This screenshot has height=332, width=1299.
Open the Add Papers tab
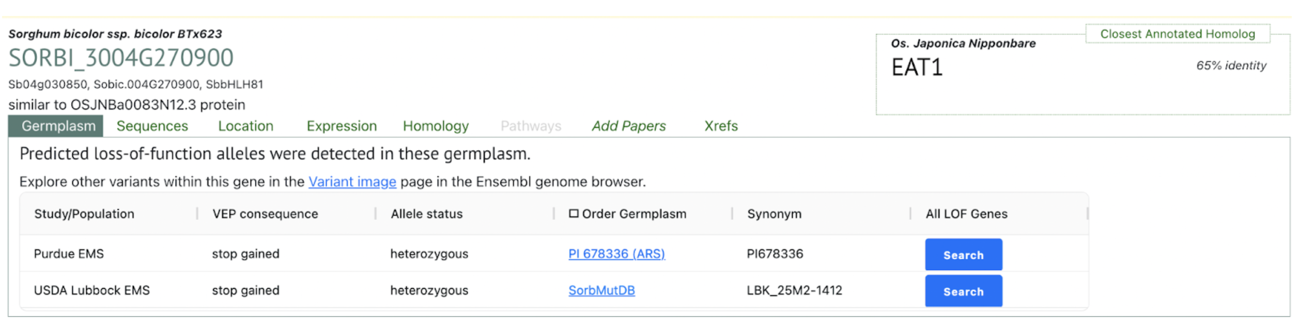[629, 126]
